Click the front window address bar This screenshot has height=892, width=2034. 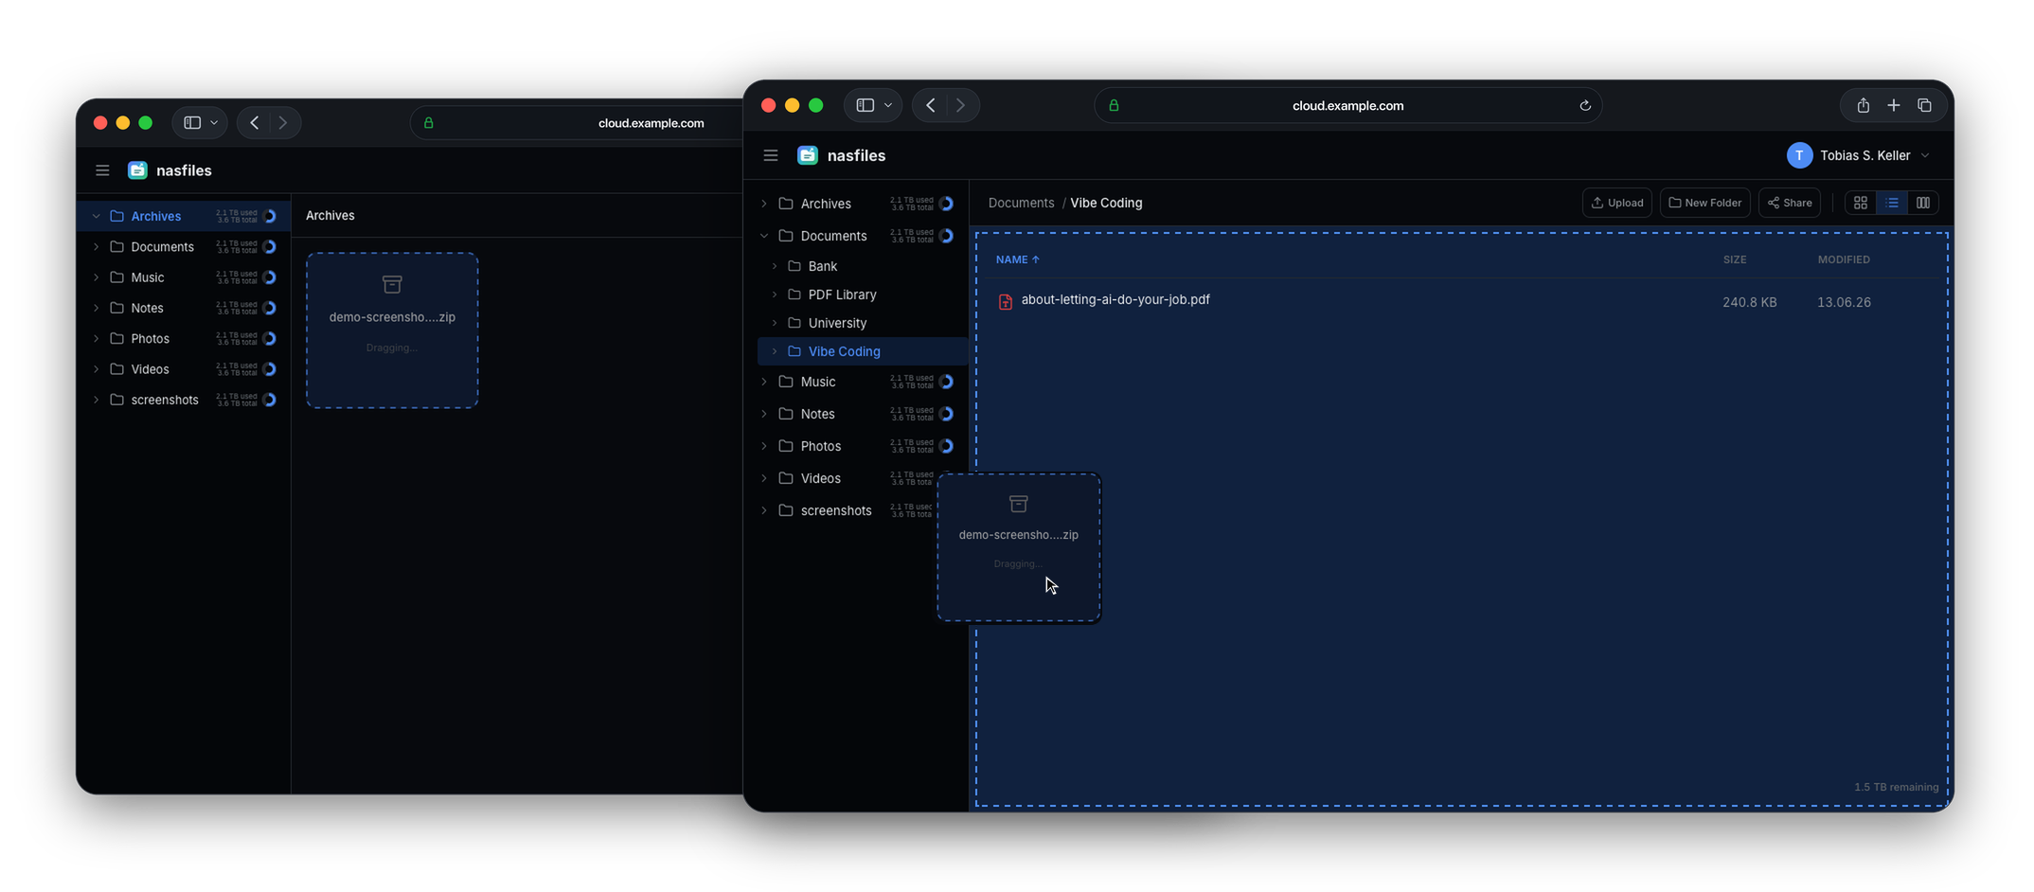coord(1347,105)
